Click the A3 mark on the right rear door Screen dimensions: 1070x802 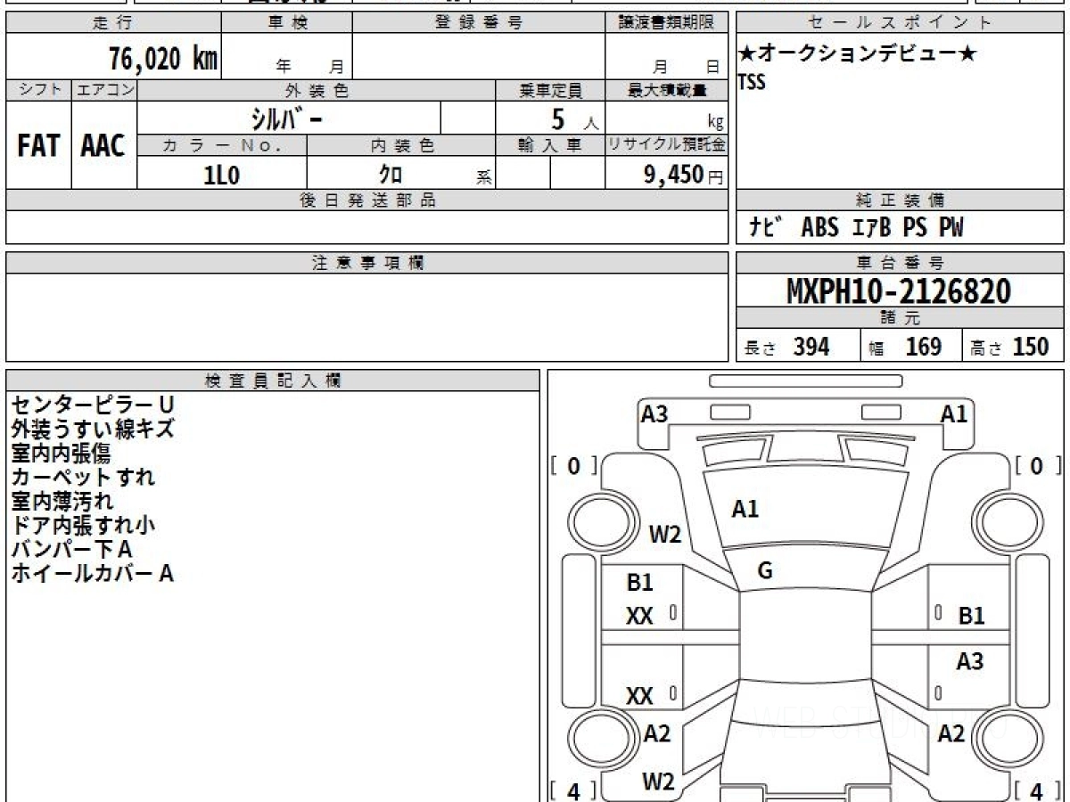(969, 661)
